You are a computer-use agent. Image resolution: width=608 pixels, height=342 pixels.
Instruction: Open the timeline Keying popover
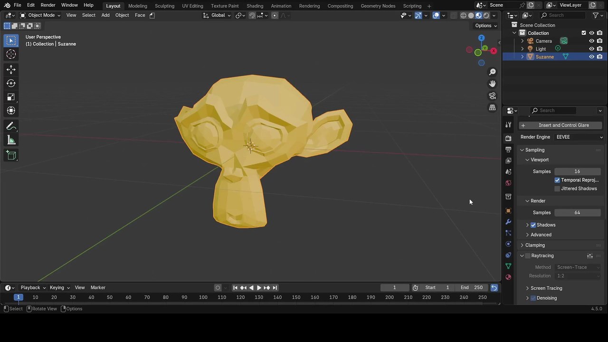click(59, 287)
